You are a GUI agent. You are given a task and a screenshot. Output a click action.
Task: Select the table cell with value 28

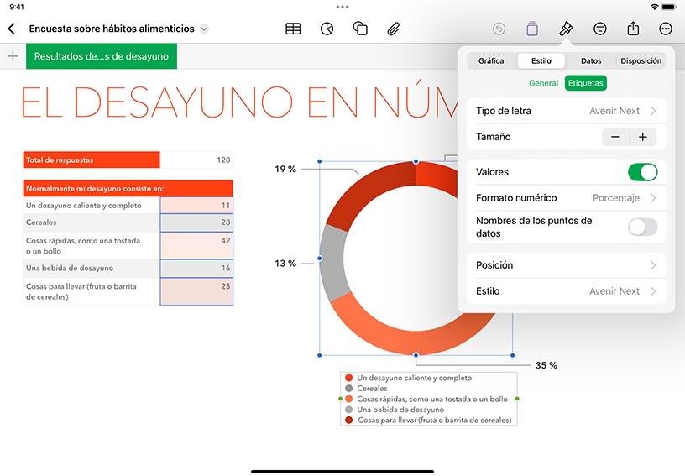coord(196,222)
